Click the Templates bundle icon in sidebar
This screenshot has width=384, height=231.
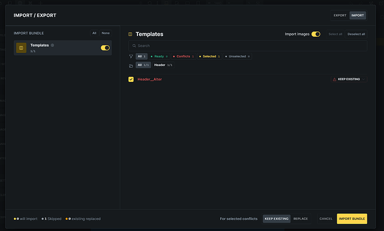pos(21,48)
